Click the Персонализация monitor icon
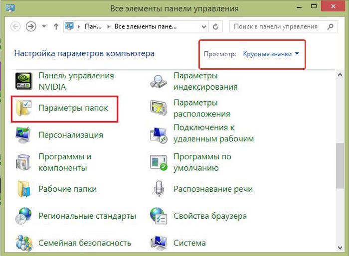The width and height of the screenshot is (349, 256). [x=23, y=135]
